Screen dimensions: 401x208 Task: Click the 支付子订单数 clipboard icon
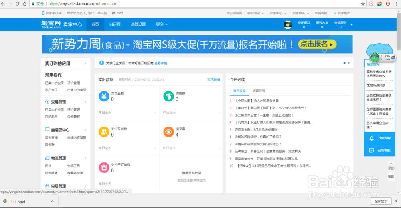[x=104, y=168]
